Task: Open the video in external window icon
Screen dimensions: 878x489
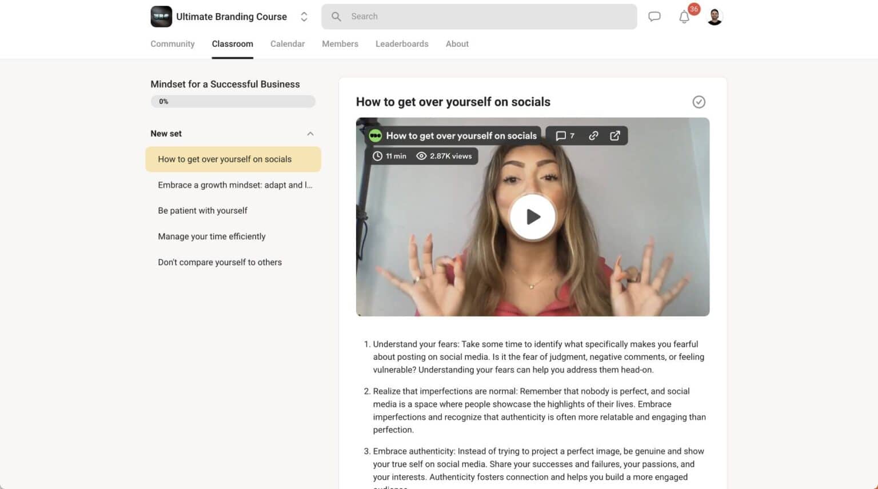Action: pyautogui.click(x=615, y=135)
